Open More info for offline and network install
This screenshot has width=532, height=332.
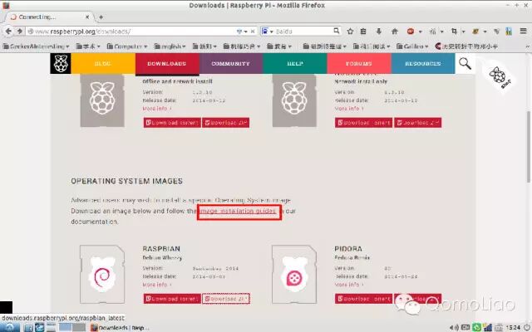[x=157, y=109]
